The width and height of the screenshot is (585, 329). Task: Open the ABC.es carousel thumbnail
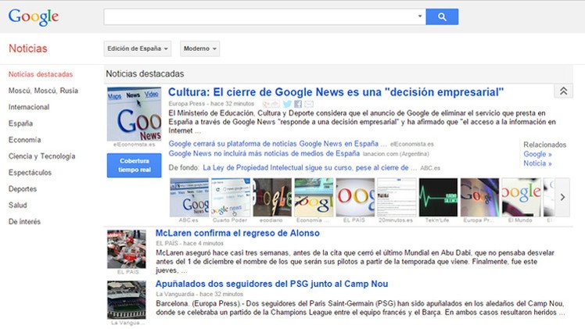pos(189,197)
